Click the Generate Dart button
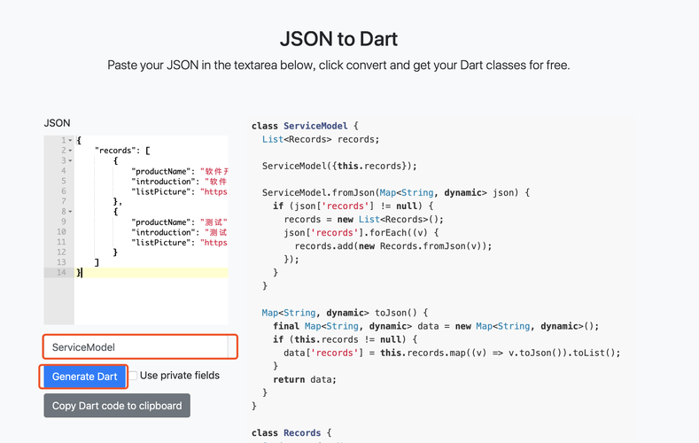Screen dimensions: 699x443 tap(84, 377)
